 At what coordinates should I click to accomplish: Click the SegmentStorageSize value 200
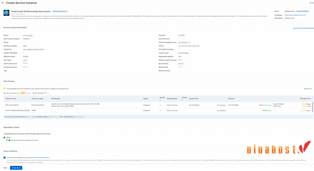coord(179,56)
